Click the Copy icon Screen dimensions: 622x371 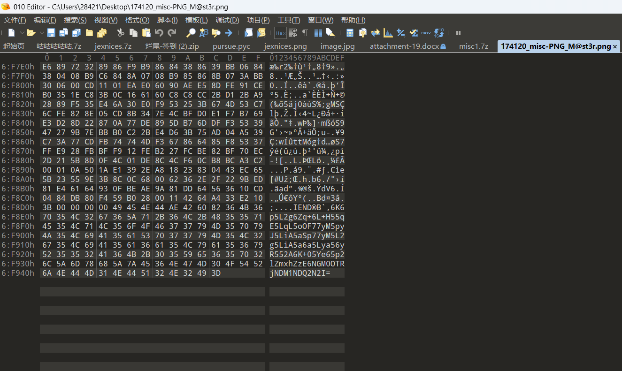[133, 33]
